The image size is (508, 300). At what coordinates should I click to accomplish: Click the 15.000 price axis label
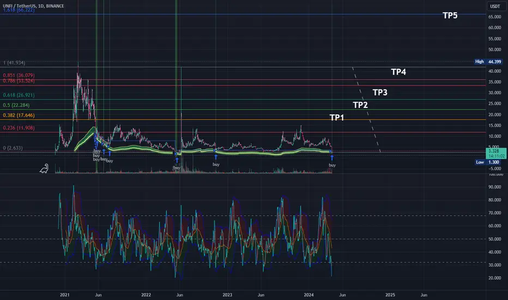[x=495, y=125]
